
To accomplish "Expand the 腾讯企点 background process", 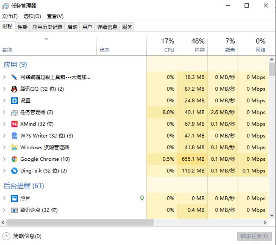I will coord(4,210).
